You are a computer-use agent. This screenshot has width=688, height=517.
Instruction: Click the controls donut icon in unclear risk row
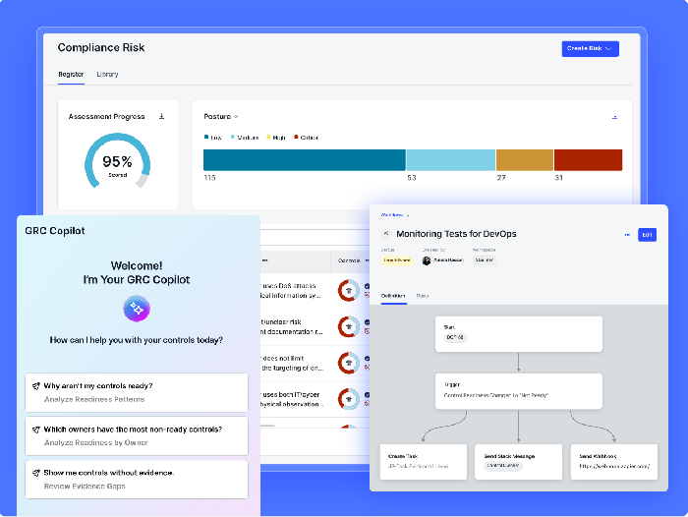tap(349, 326)
